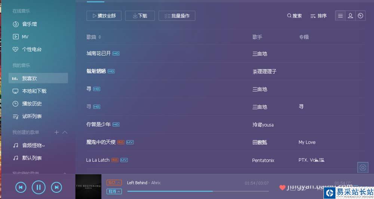Toggle sort order of 歌曲 column
This screenshot has height=199, width=374.
pos(100,37)
